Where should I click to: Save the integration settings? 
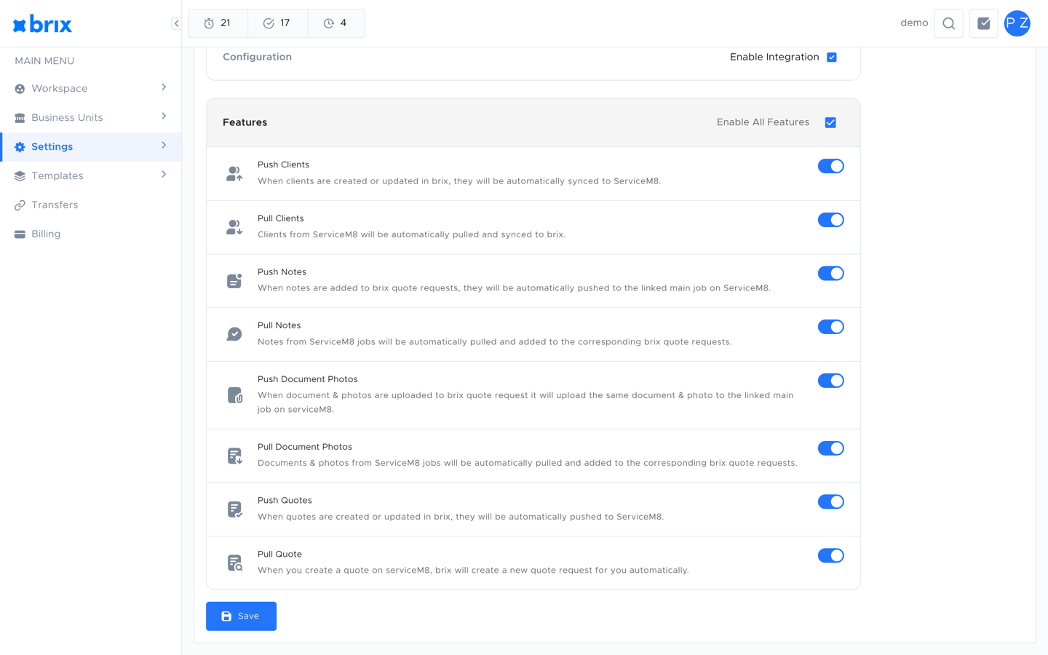(241, 616)
